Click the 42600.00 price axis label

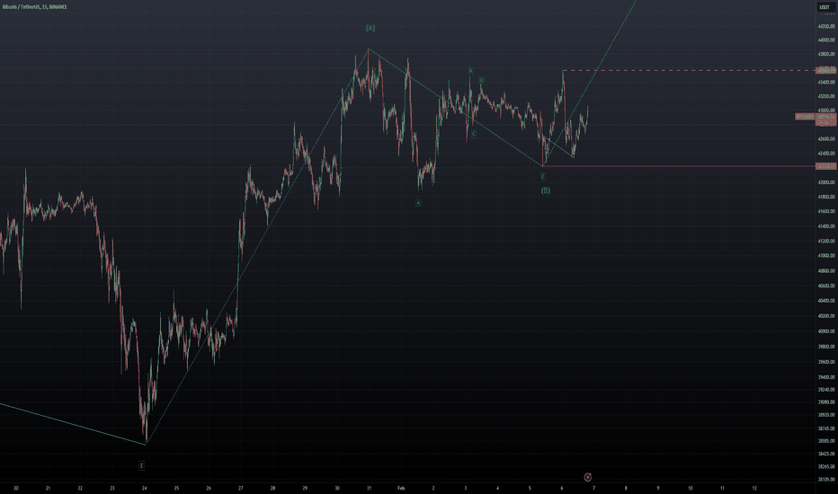pos(826,139)
